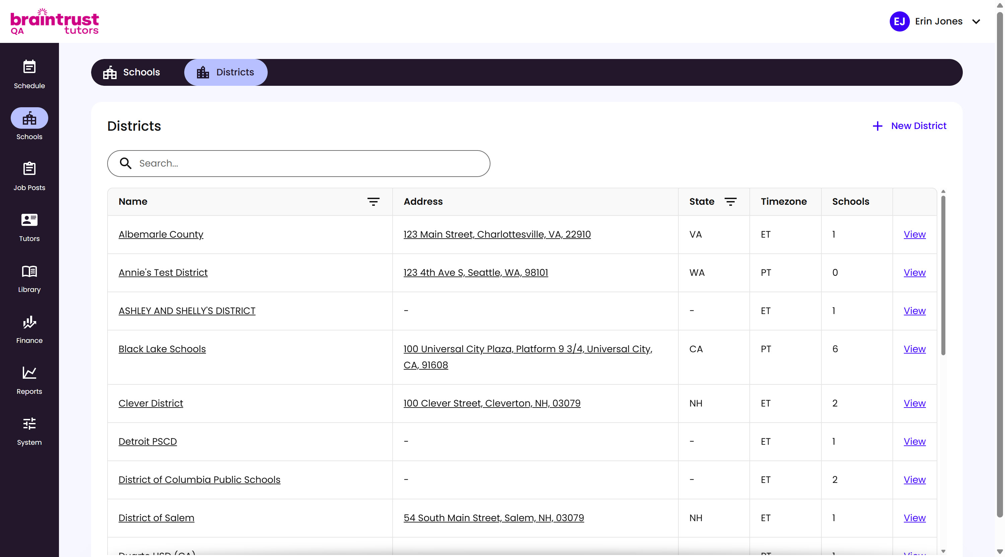Screen dimensions: 1005x557
Task: Open address 100 Clever Street, Cleverton
Action: (491, 403)
